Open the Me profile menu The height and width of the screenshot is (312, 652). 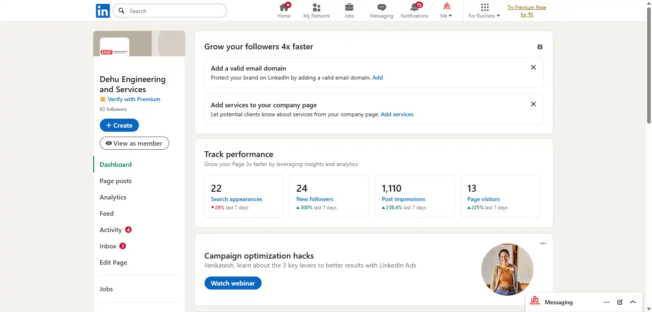(x=447, y=11)
